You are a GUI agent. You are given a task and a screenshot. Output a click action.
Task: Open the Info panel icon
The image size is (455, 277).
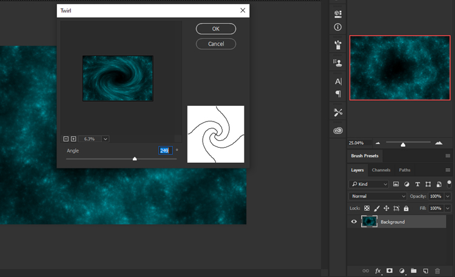pos(338,27)
